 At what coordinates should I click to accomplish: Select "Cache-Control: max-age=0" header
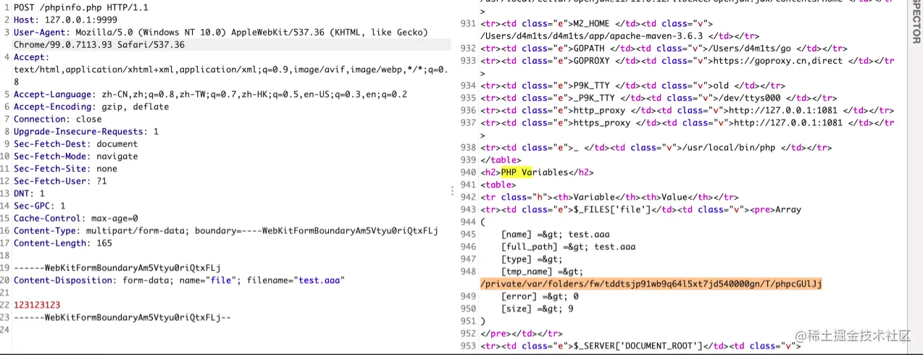pos(75,218)
